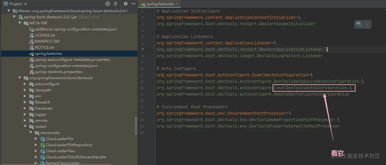Switch to the spring.factories editor tab

click(160, 4)
